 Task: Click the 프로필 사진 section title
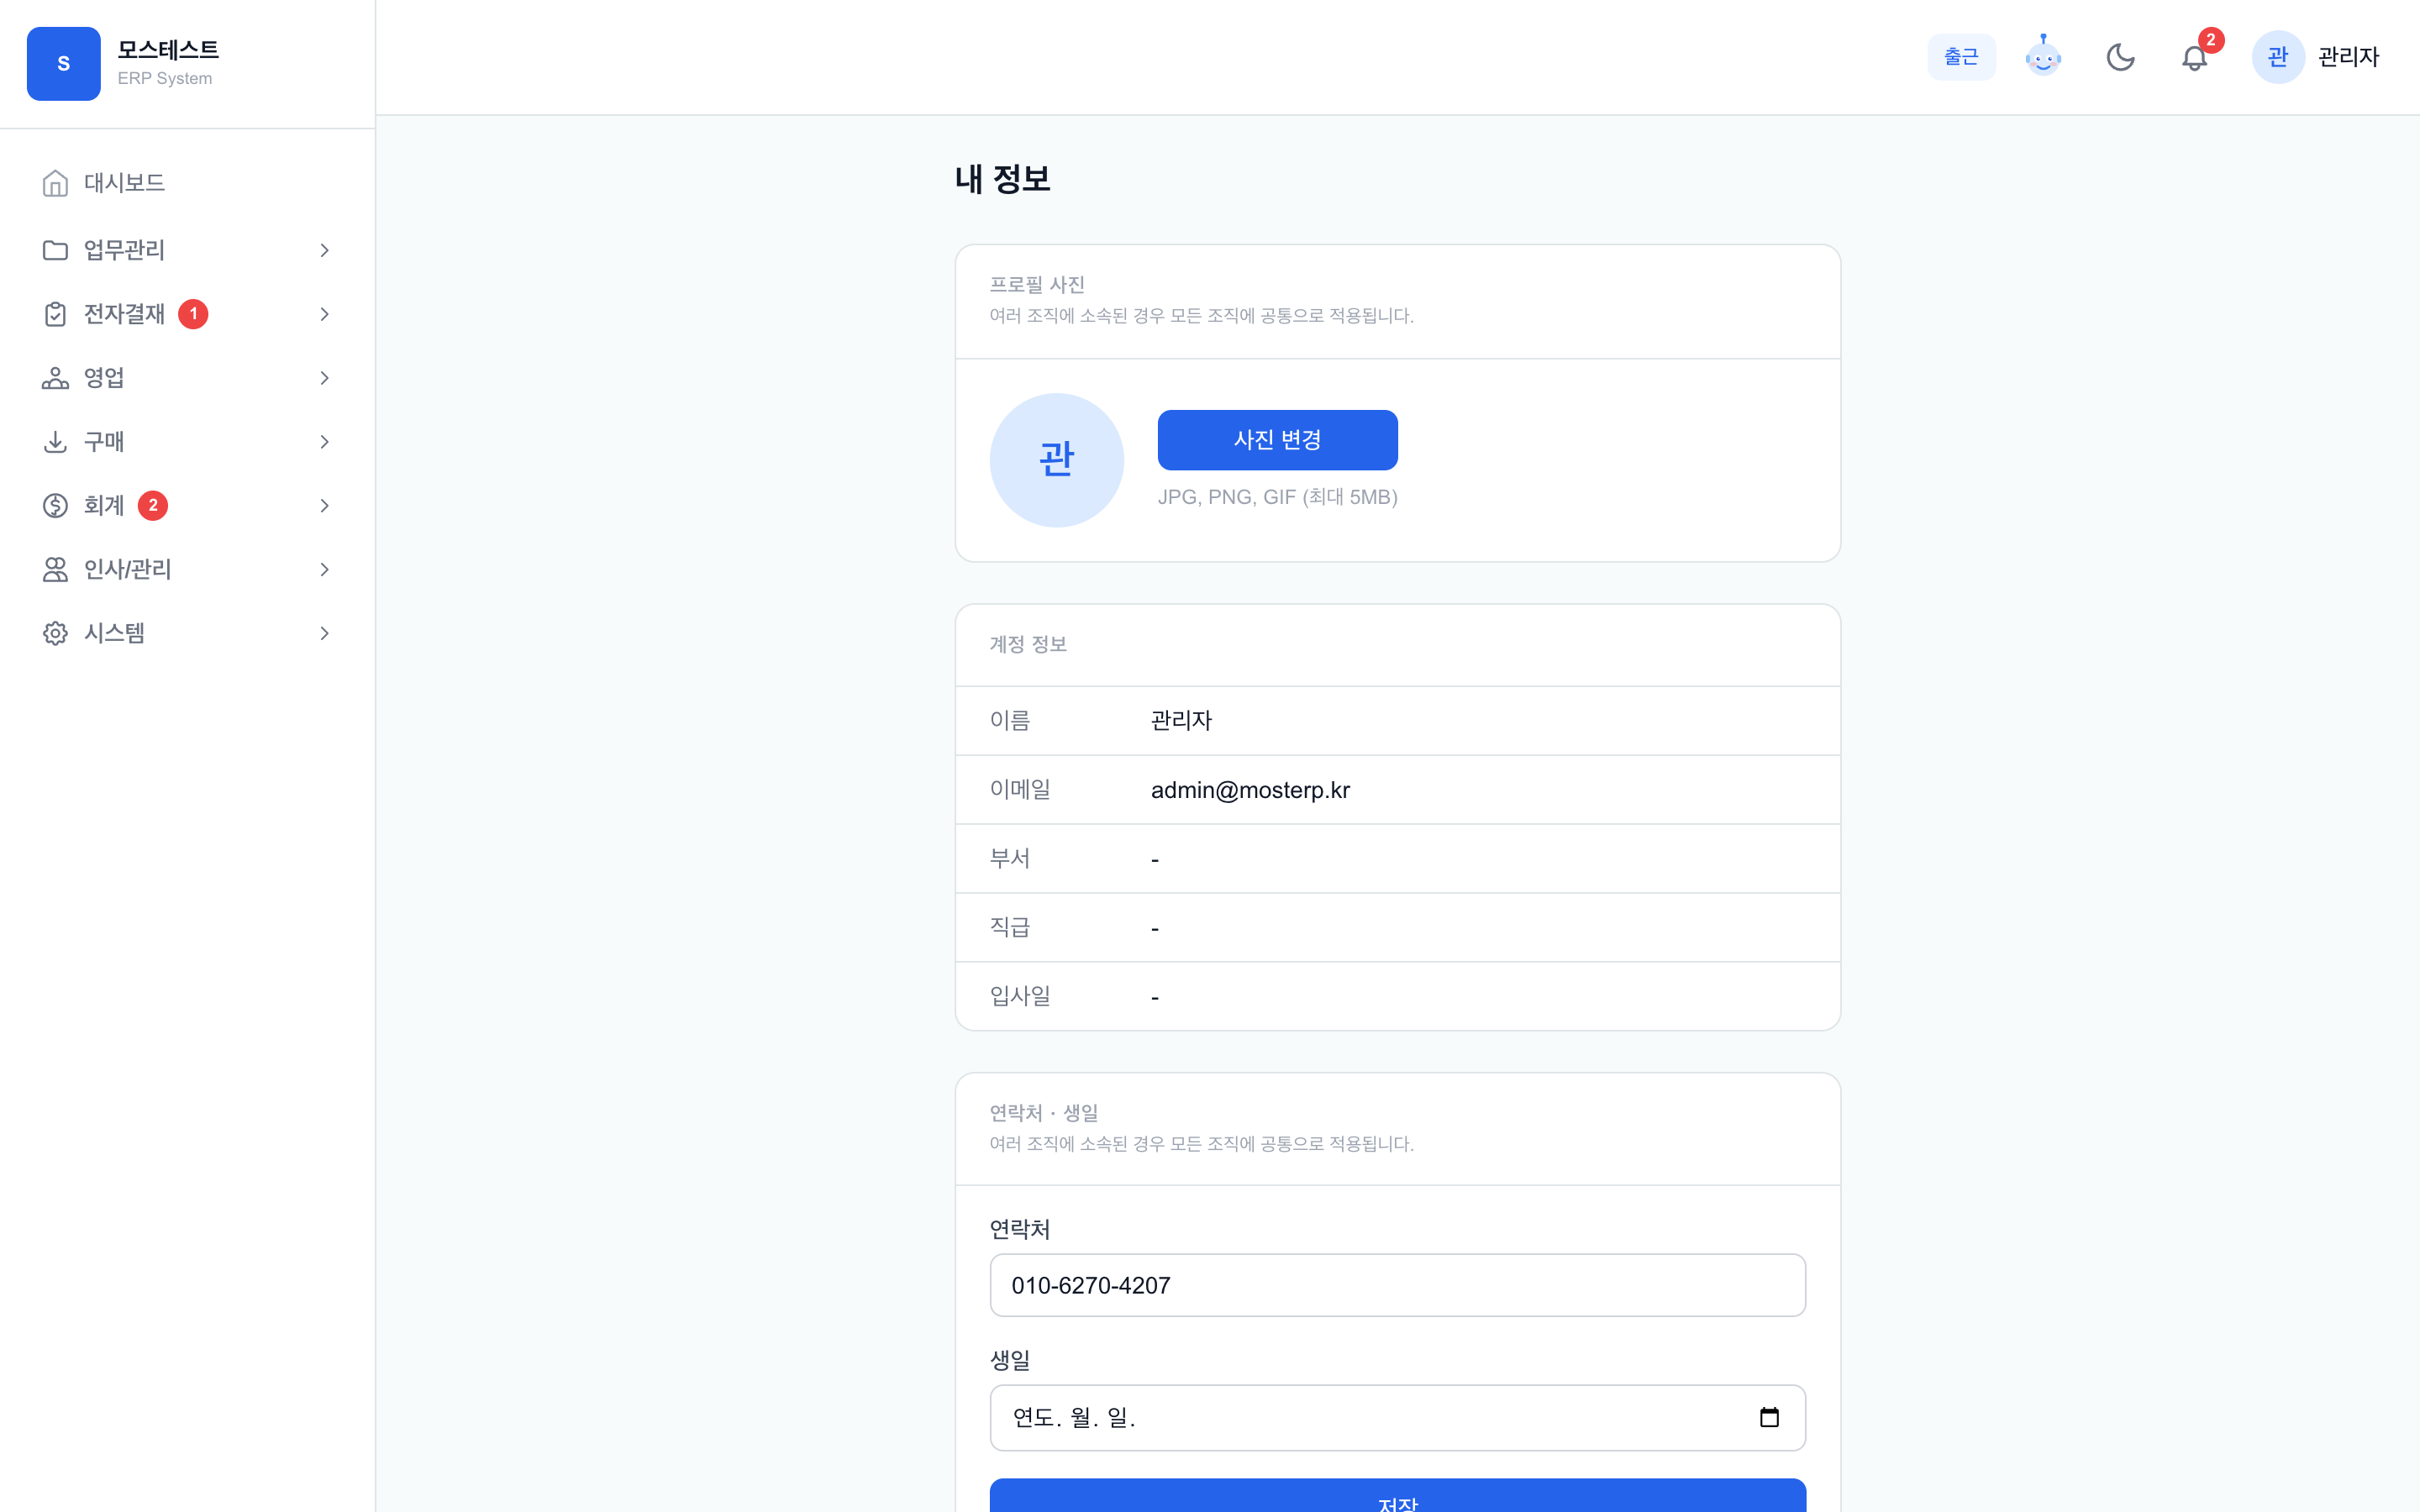(1037, 285)
